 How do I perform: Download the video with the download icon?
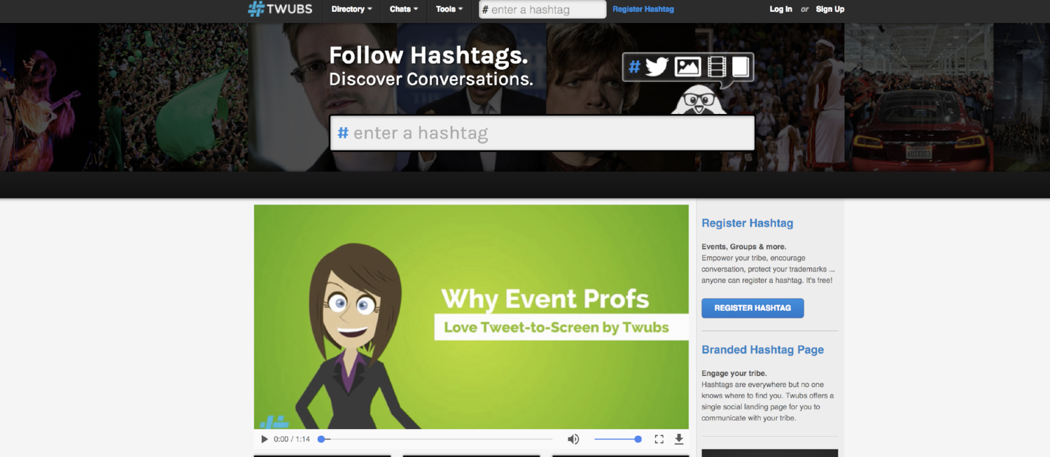(x=678, y=440)
